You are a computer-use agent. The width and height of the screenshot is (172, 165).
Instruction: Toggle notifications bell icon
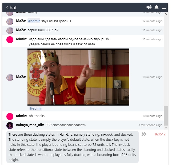click(157, 7)
